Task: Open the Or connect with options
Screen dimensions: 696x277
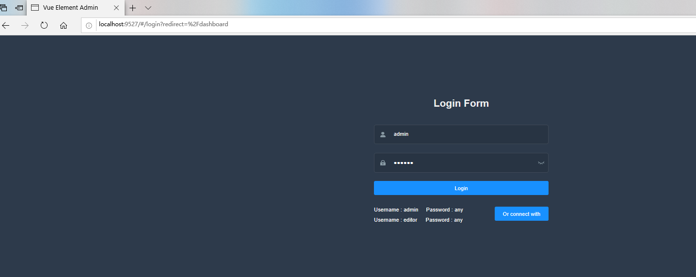Action: 521,214
